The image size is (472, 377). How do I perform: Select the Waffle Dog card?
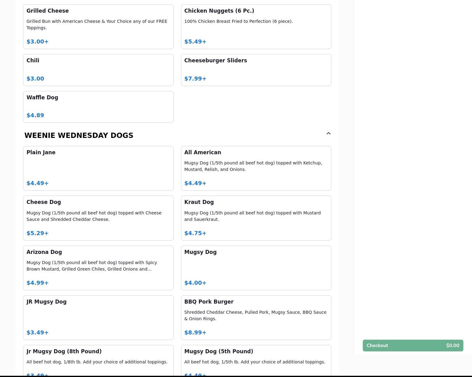click(x=98, y=107)
